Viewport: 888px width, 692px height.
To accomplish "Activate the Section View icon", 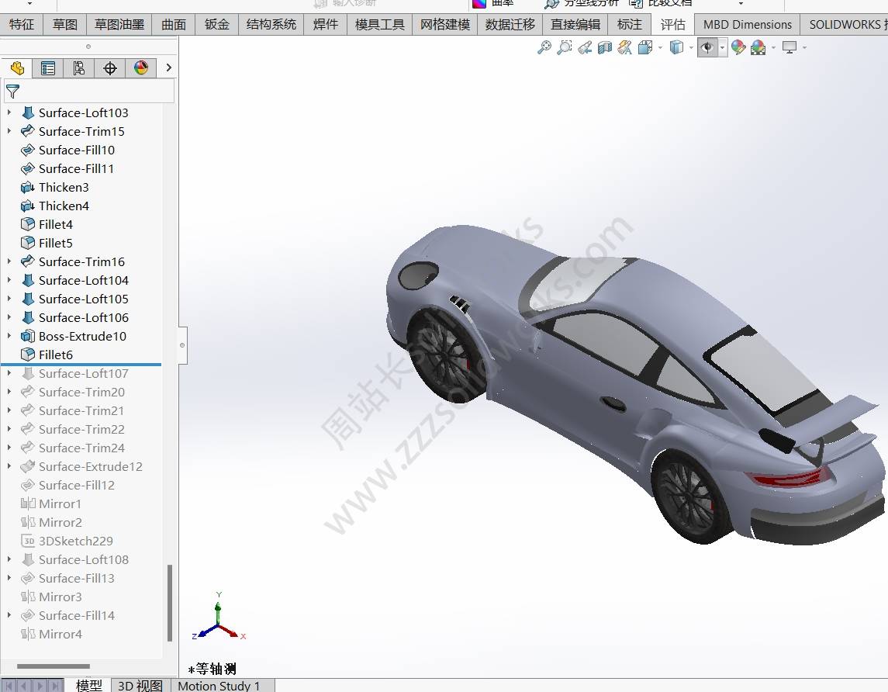I will click(605, 48).
